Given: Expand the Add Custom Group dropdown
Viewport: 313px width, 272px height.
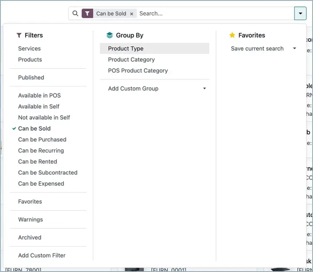Looking at the screenshot, I should 204,89.
